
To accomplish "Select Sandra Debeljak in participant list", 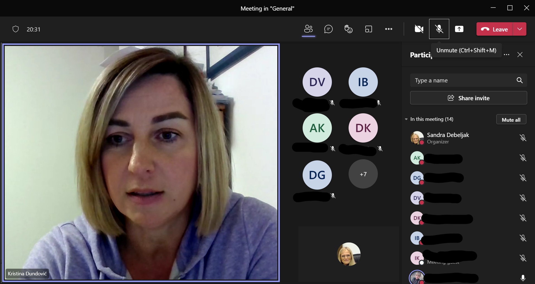I will tap(448, 138).
